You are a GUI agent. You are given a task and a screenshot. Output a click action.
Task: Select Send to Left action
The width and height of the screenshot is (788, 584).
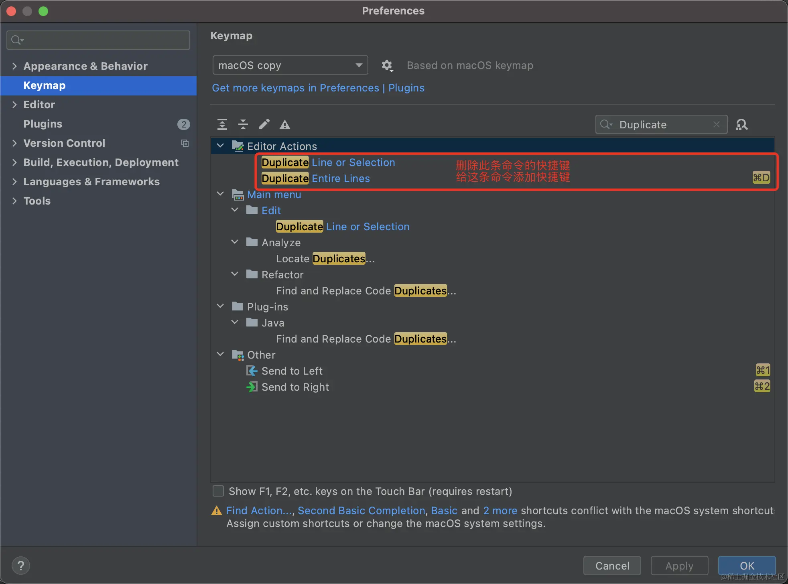tap(292, 371)
